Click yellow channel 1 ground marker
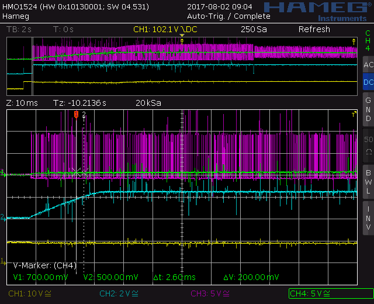This screenshot has height=304, width=374. coord(3,261)
